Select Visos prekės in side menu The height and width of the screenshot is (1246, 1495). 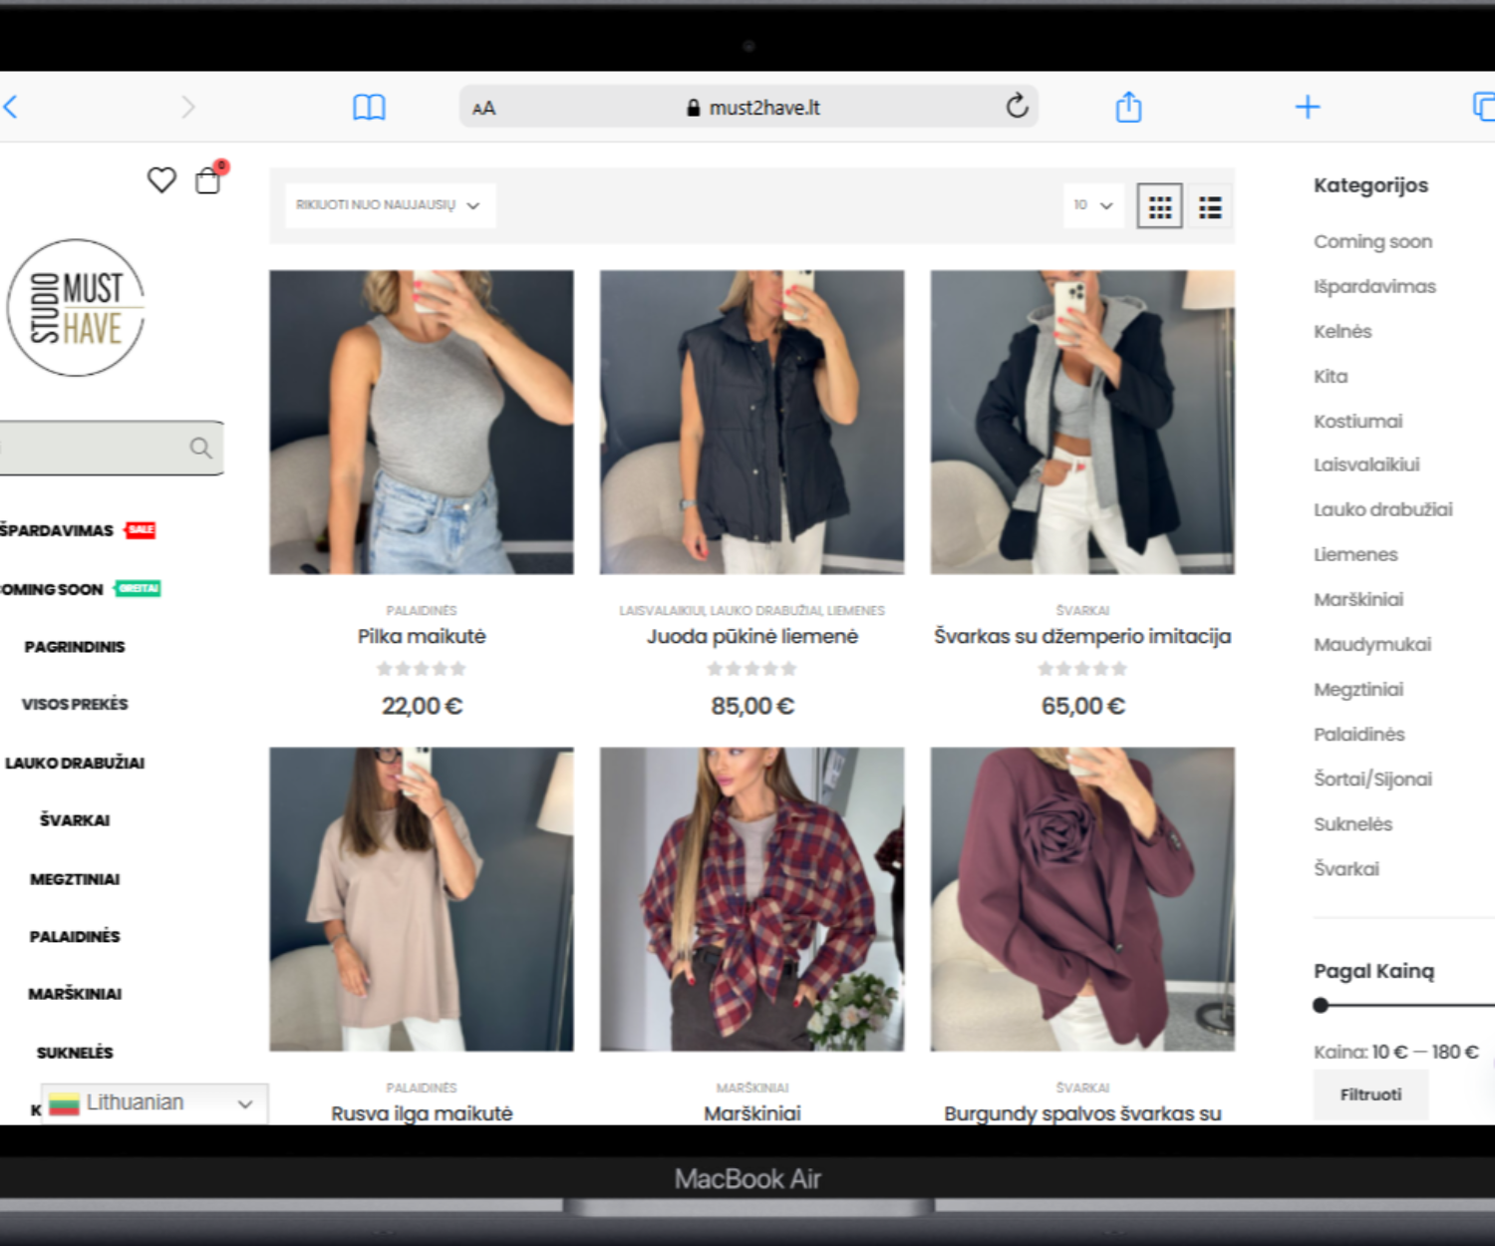point(75,705)
